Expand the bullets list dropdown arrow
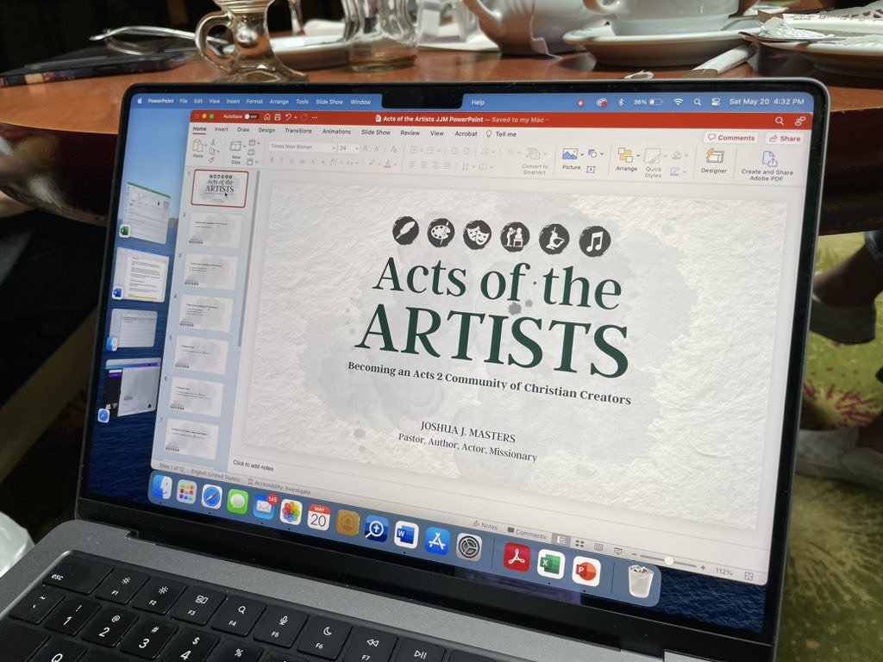Viewport: 883px width, 662px height. click(421, 150)
